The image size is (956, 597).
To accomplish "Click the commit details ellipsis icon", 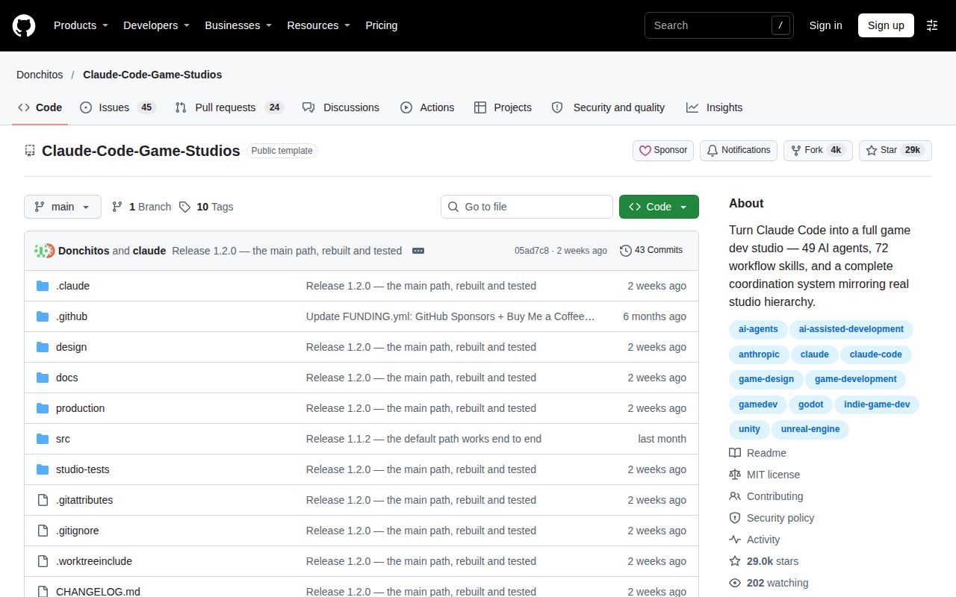I will [x=418, y=251].
